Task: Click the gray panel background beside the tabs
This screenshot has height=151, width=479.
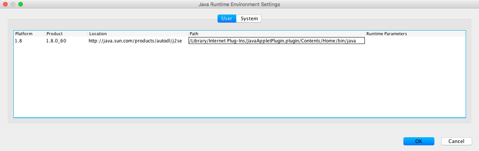Action: pos(115,24)
